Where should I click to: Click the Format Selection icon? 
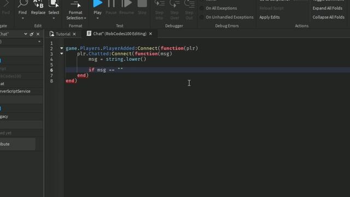tap(75, 4)
